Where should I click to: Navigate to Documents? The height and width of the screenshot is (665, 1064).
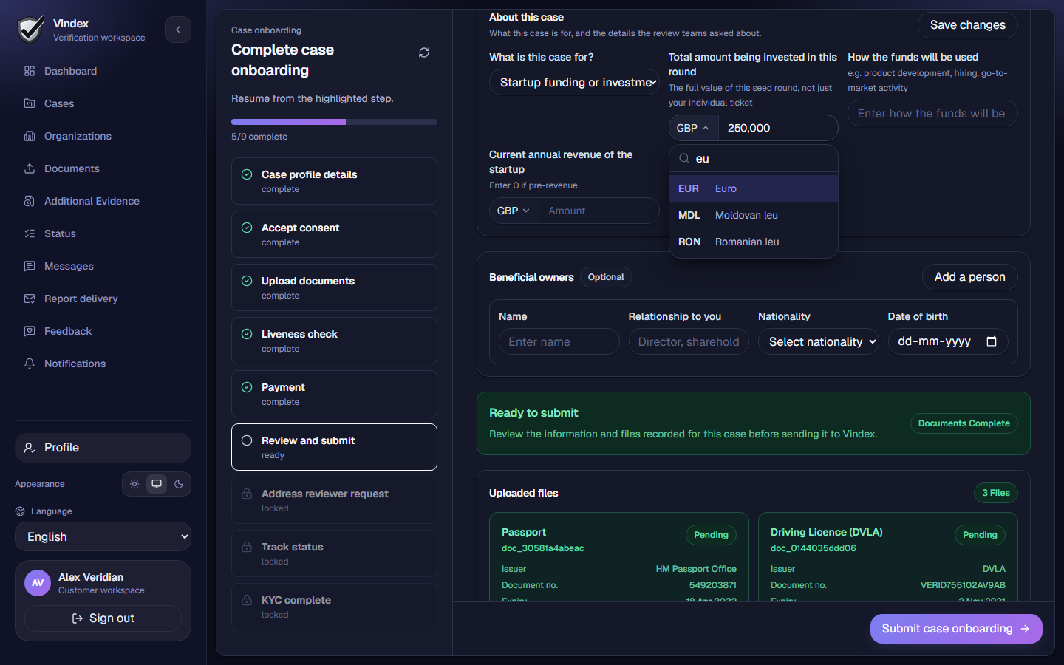click(103, 168)
